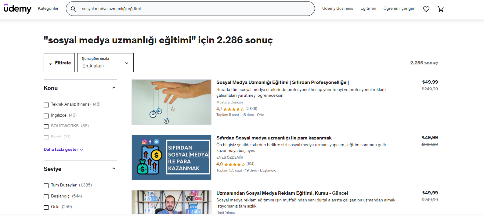Click the rating count '(2.346)'
Image resolution: width=484 pixels, height=217 pixels.
tap(251, 109)
